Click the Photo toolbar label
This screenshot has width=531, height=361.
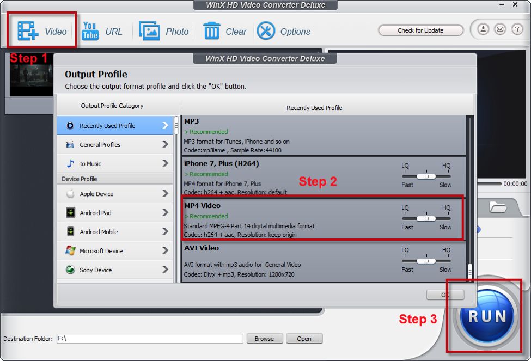pos(177,32)
